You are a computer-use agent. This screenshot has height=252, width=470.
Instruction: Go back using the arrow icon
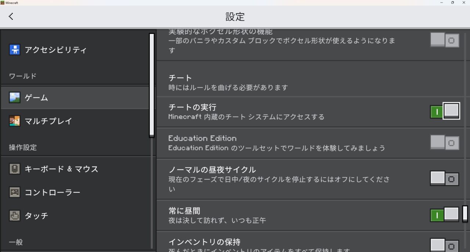[11, 16]
